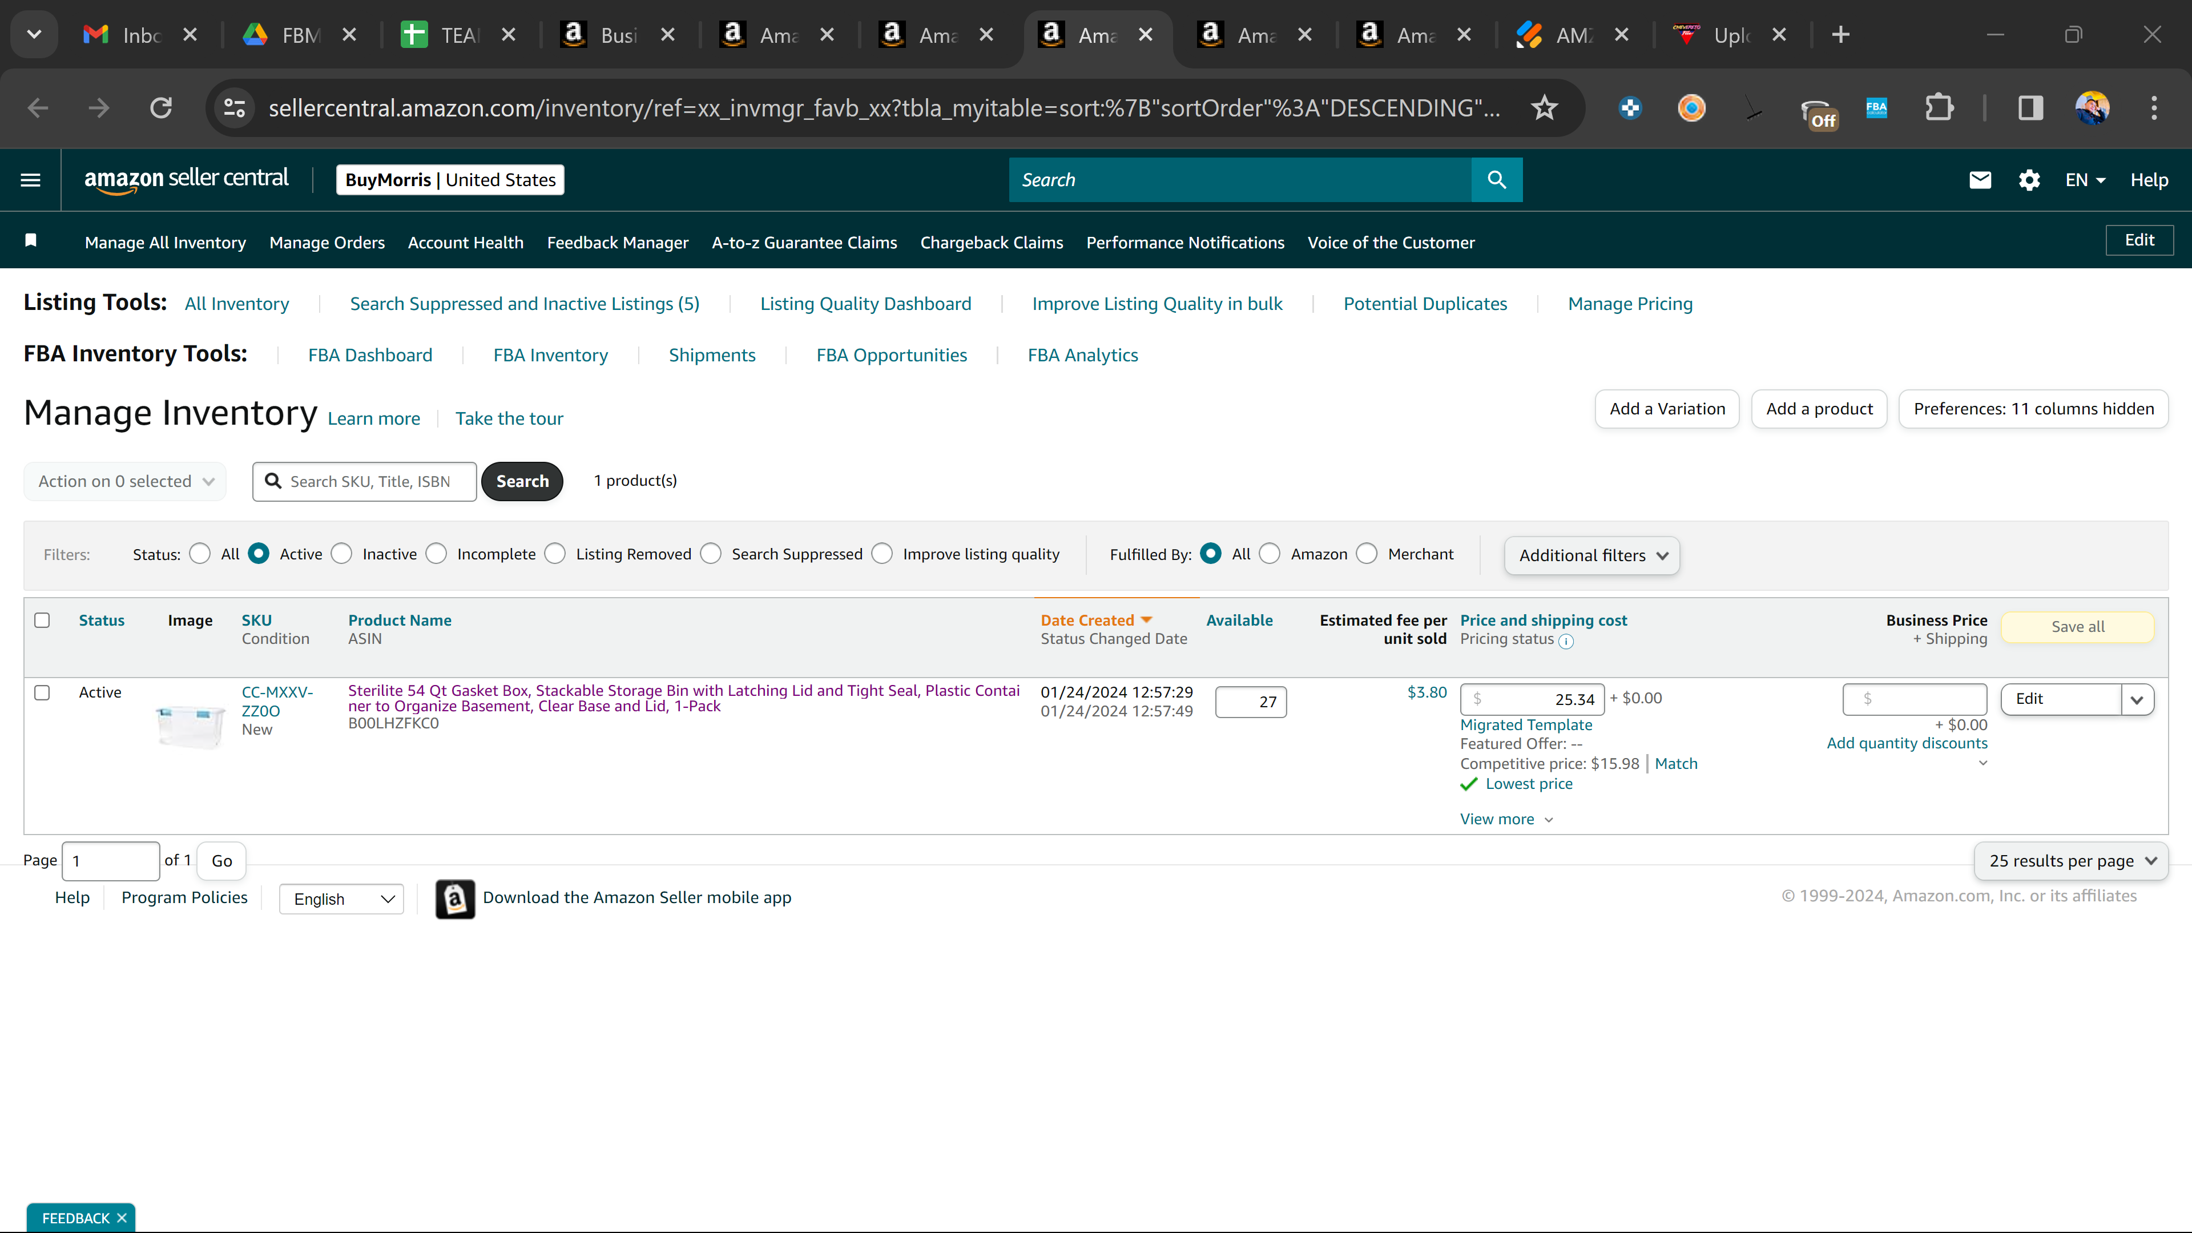Click the blue plus extension icon

1630,108
